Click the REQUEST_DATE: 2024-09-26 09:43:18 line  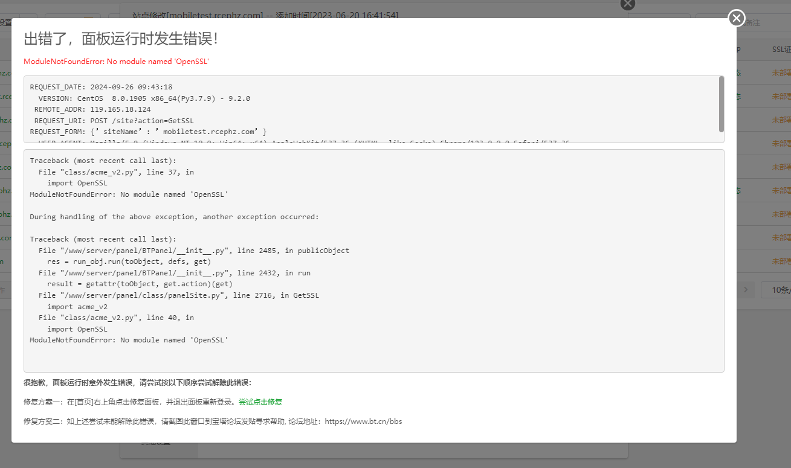(101, 87)
